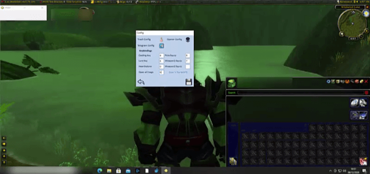This screenshot has height=174, width=370.
Task: Open Microsoft Edge from the taskbar
Action: (99, 171)
